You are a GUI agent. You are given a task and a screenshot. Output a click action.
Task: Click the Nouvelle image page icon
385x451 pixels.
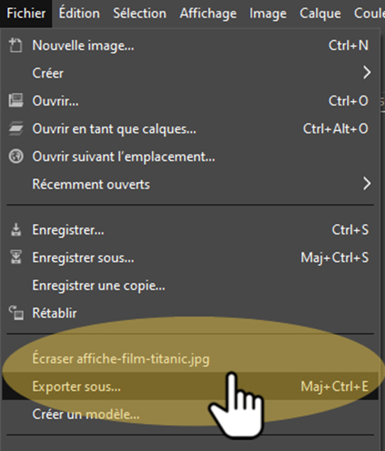pos(16,46)
